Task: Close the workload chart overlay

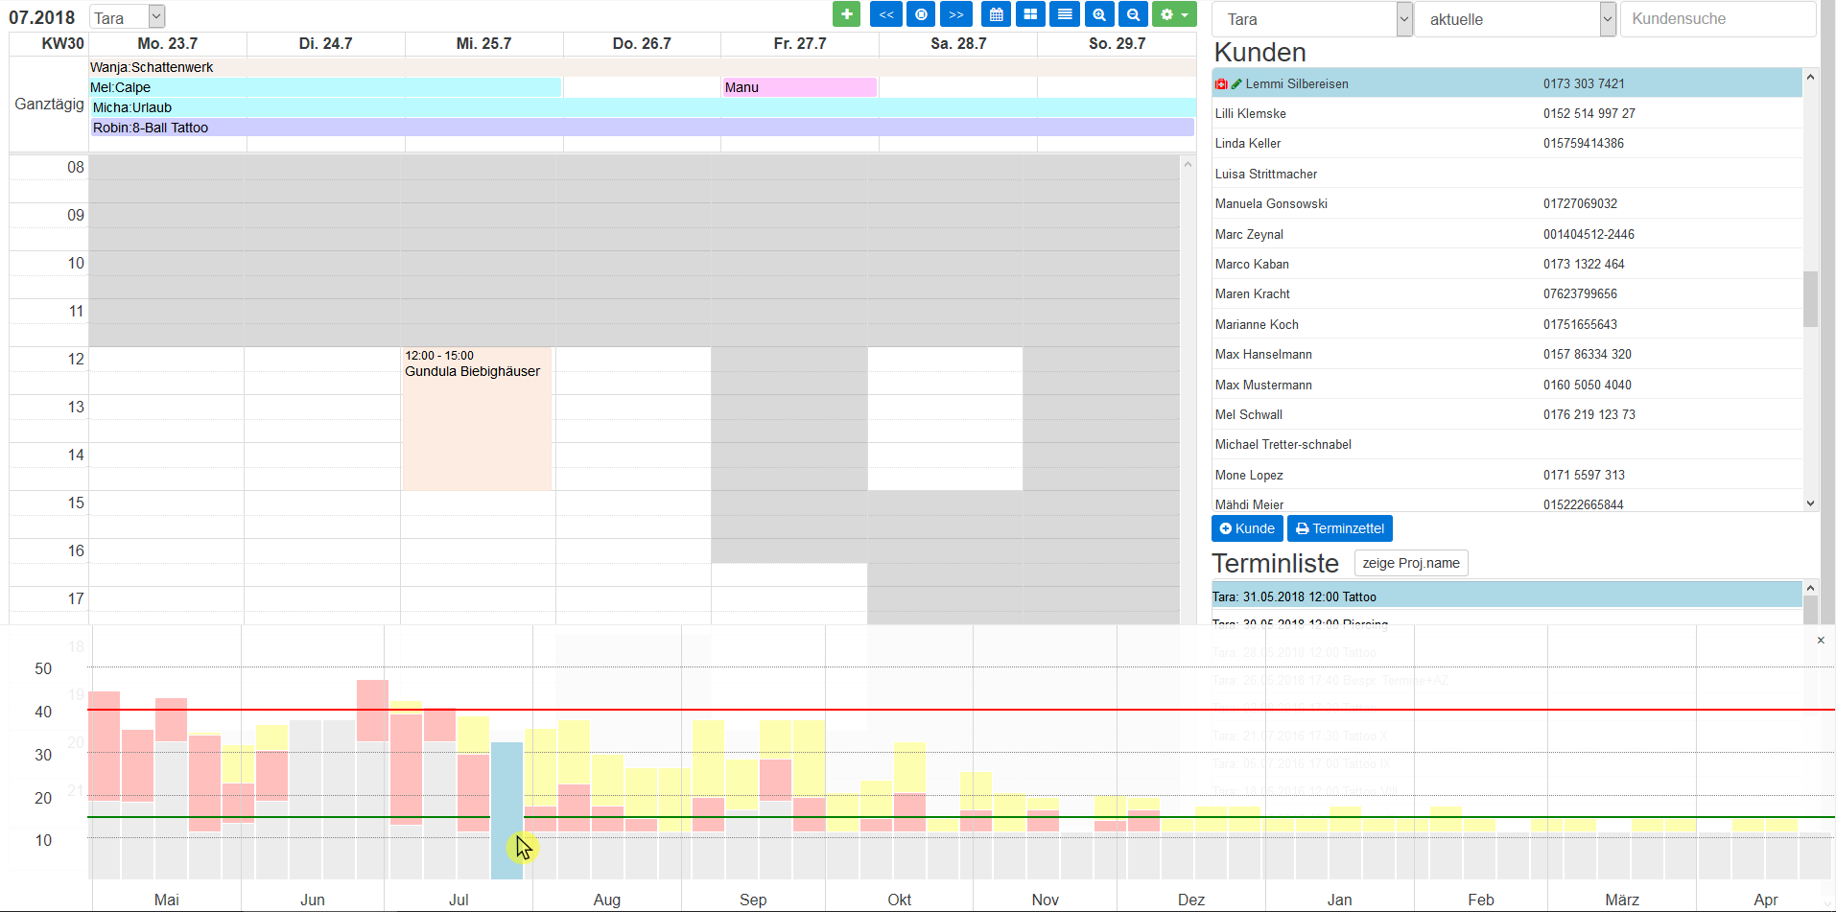Action: coord(1820,640)
